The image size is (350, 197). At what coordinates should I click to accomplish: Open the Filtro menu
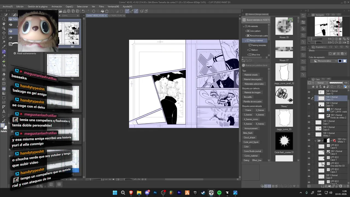pos(101,6)
